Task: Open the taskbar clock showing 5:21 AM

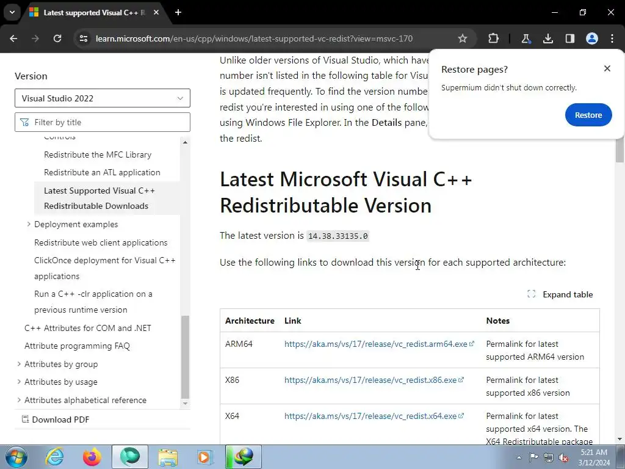Action: (x=594, y=457)
